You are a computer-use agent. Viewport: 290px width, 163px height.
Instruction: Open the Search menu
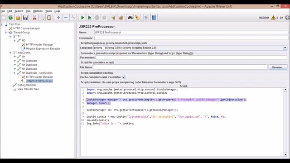(x=19, y=11)
